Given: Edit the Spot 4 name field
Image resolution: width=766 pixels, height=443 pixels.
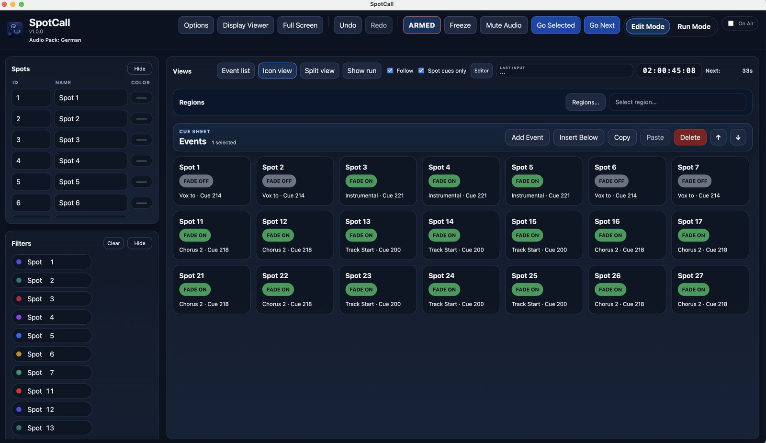Looking at the screenshot, I should tap(91, 161).
